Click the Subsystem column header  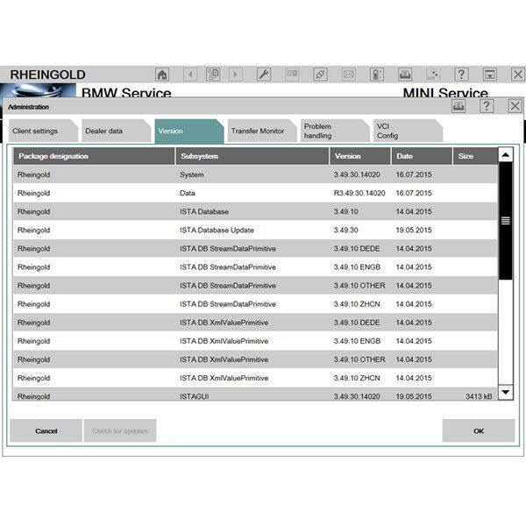coord(252,156)
